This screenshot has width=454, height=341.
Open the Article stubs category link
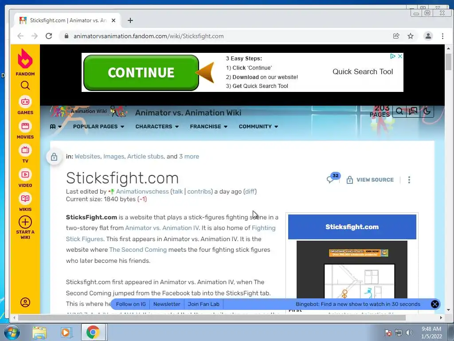[145, 157]
